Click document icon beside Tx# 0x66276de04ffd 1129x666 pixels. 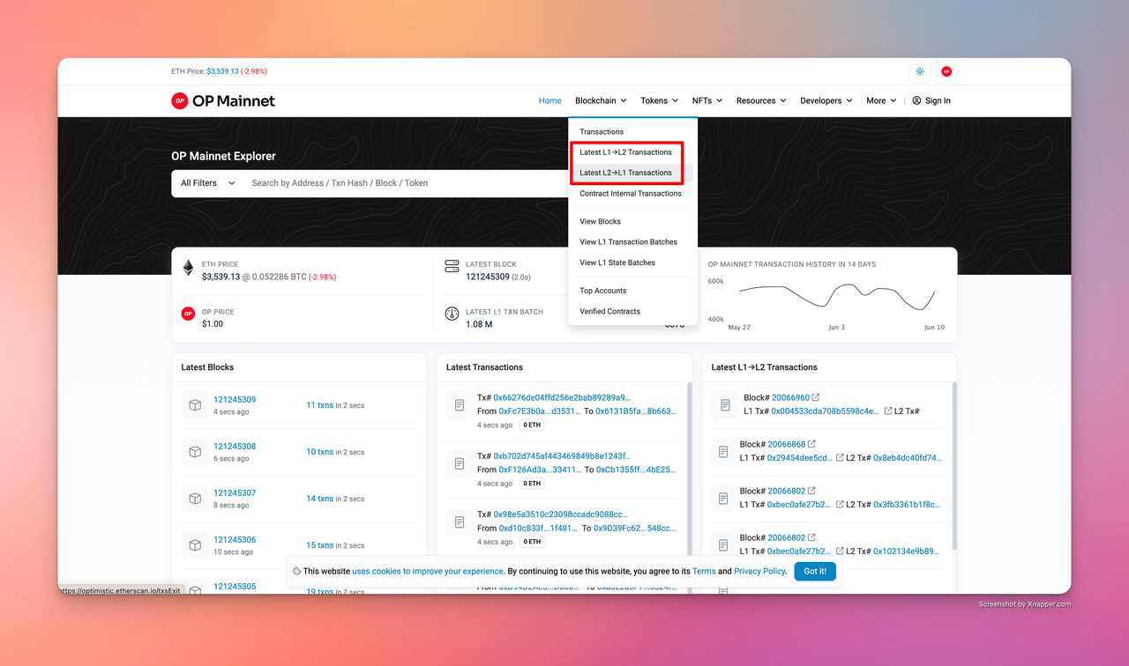(460, 405)
